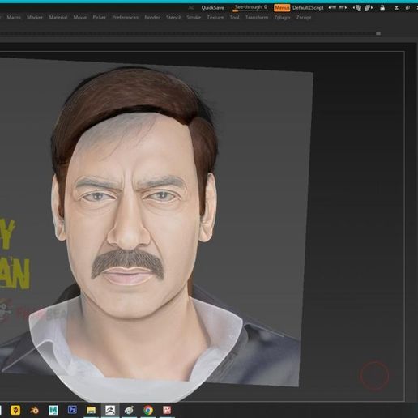Open the Transform menu
418x418 pixels.
[x=257, y=18]
